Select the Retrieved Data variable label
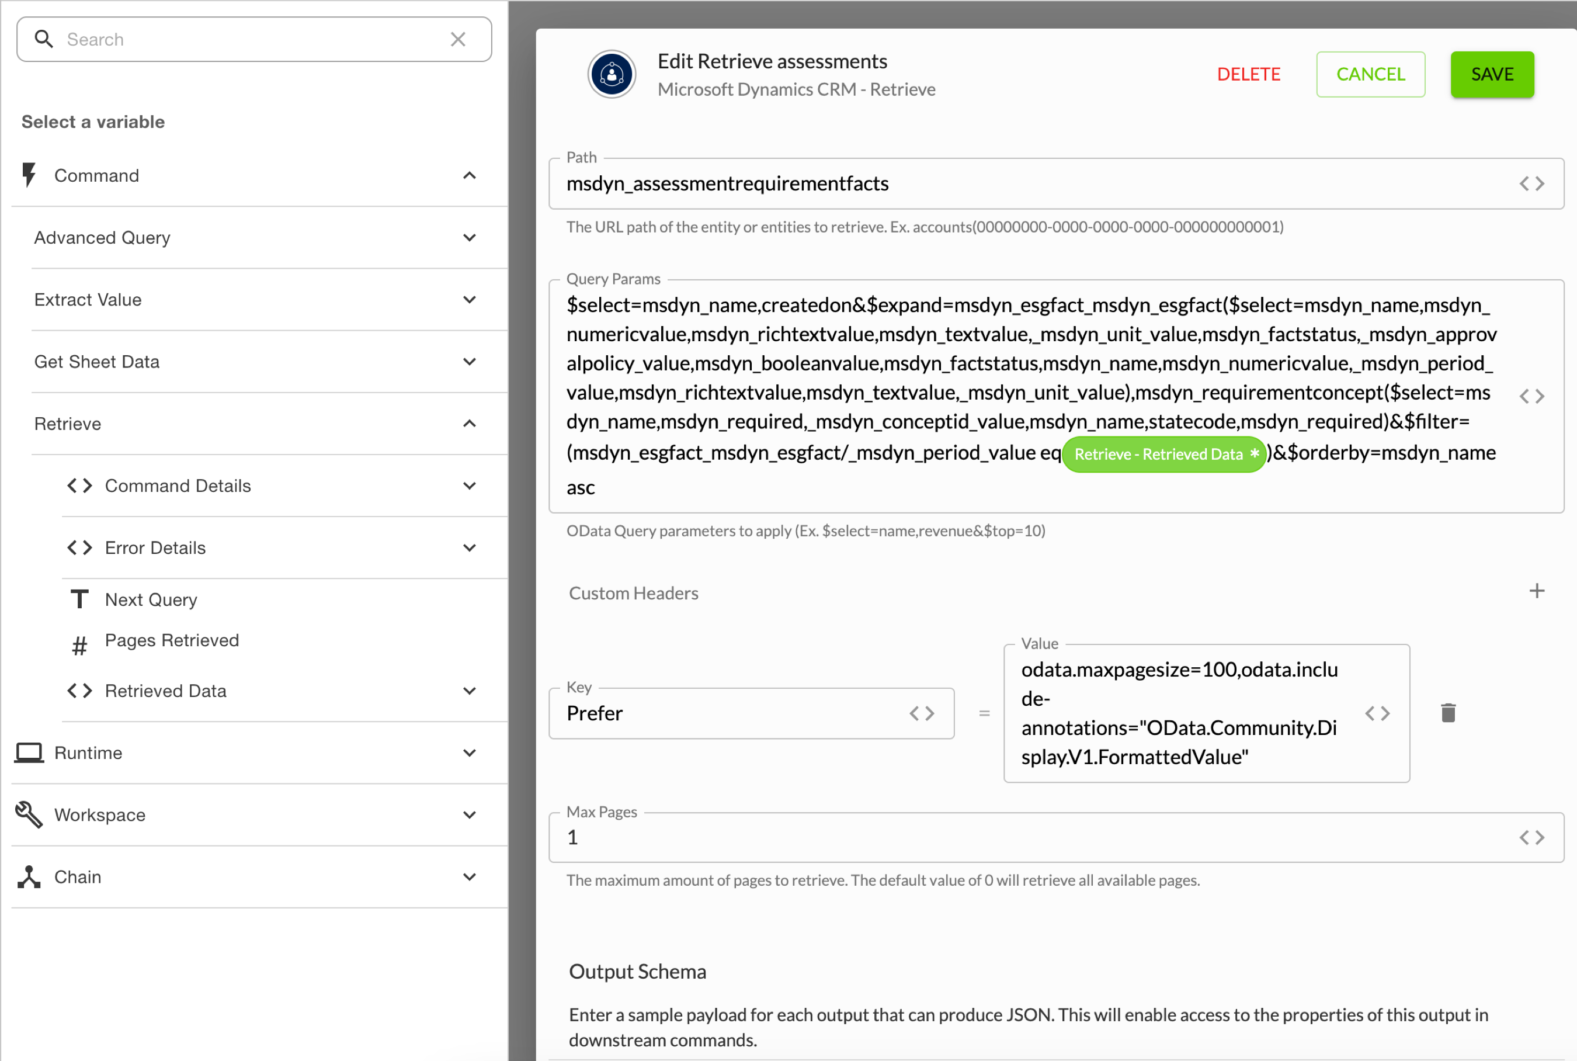The width and height of the screenshot is (1577, 1061). point(166,691)
